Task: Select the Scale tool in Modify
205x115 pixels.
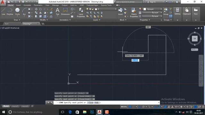Action: (41, 16)
